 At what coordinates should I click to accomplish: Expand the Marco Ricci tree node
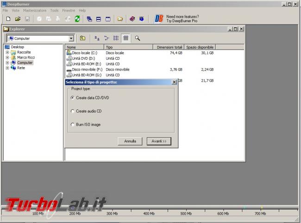[7, 57]
